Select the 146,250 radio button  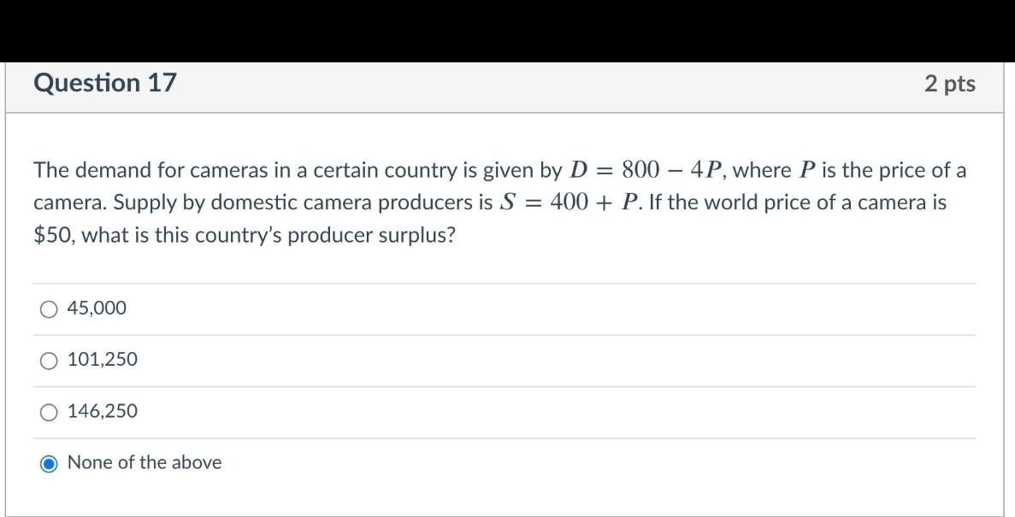(49, 412)
